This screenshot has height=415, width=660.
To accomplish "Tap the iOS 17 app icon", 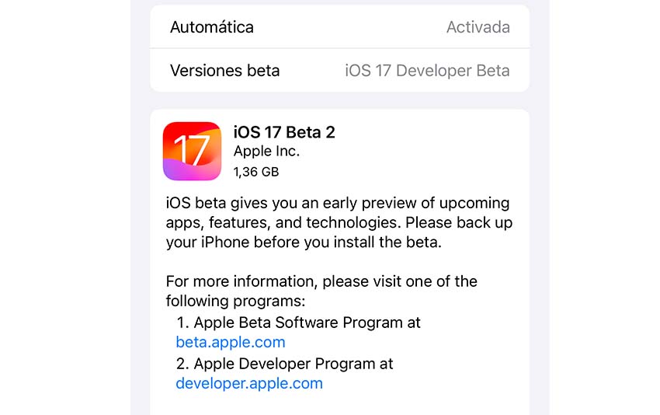I will click(x=192, y=152).
